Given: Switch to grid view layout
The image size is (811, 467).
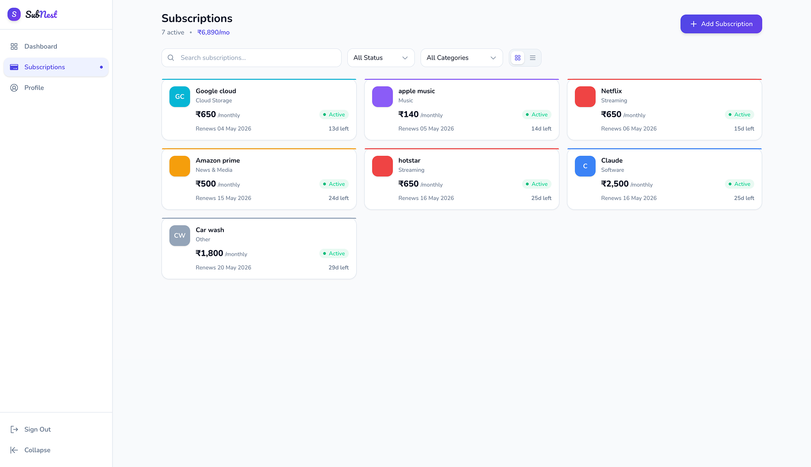Looking at the screenshot, I should click(x=518, y=58).
